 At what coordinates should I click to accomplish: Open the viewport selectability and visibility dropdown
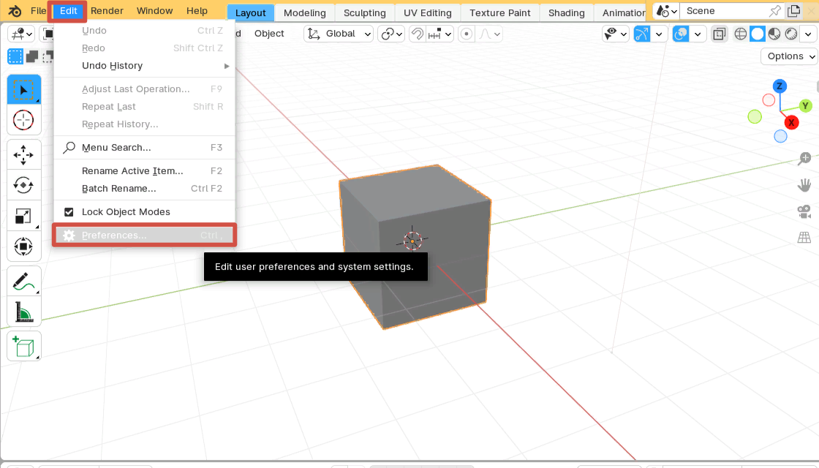(615, 34)
